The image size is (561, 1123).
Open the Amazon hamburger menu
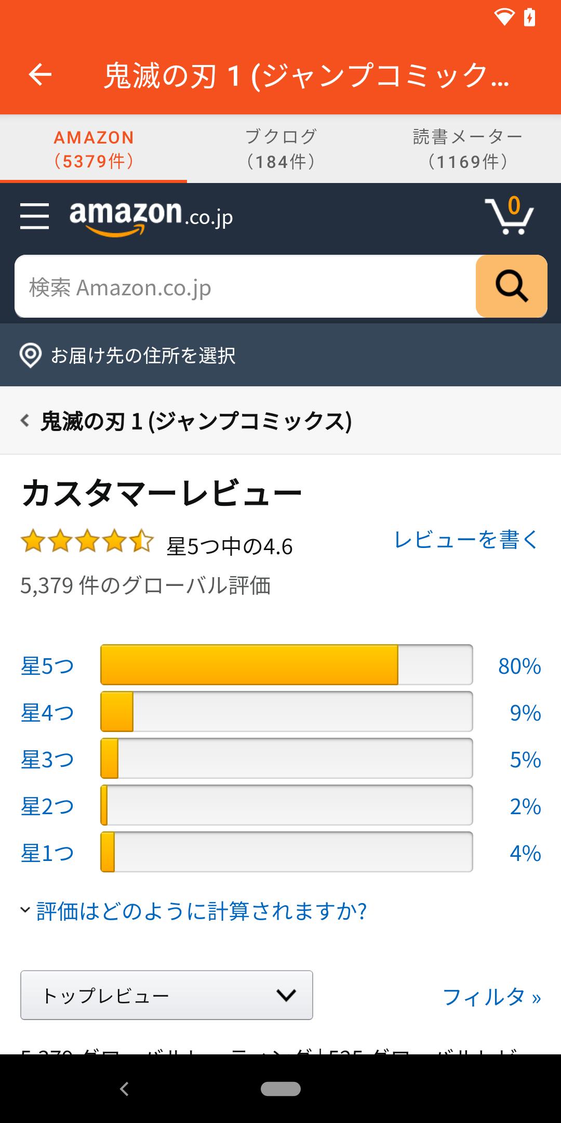coord(34,216)
